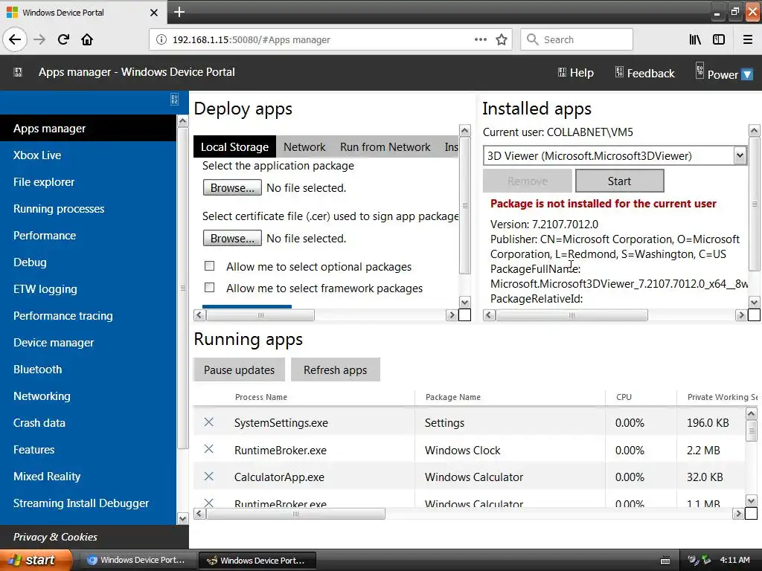Enable Allow me to select optional packages
Screen dimensions: 762x571
209,265
